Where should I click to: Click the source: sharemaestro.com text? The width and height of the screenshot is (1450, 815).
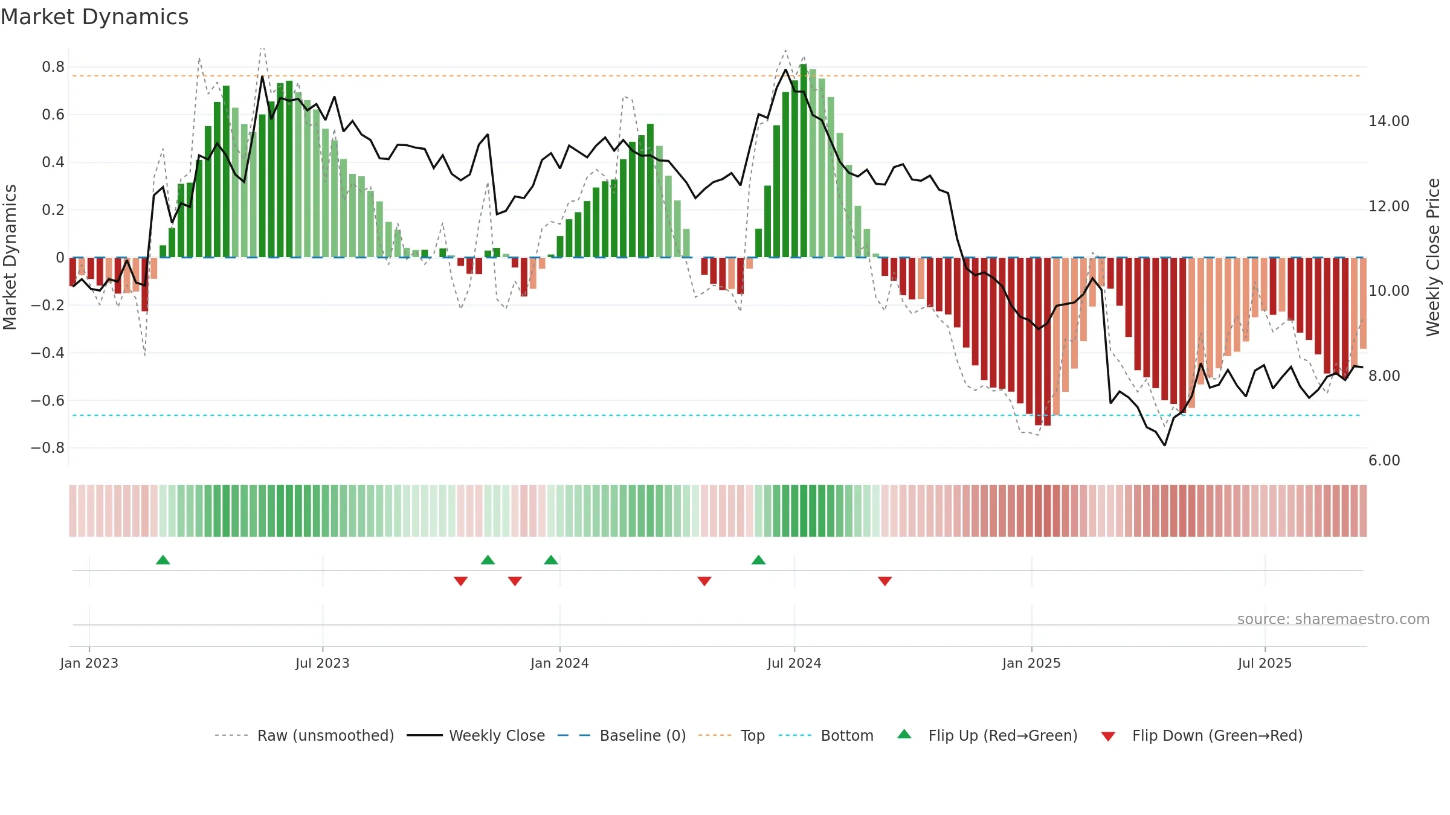1333,619
